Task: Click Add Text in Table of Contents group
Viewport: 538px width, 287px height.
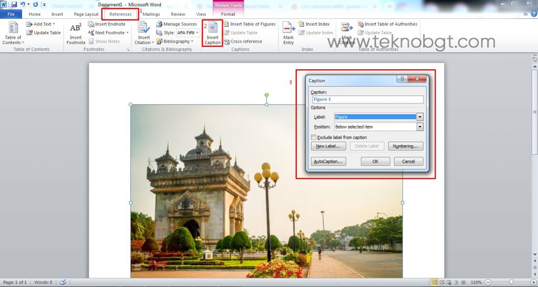Action: [x=40, y=24]
